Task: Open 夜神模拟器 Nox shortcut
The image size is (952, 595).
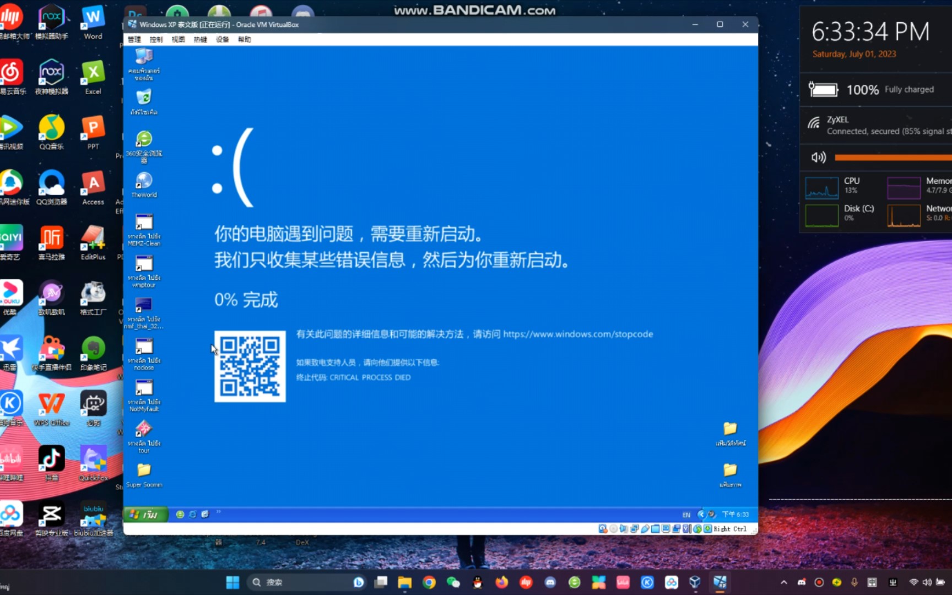Action: 51,78
